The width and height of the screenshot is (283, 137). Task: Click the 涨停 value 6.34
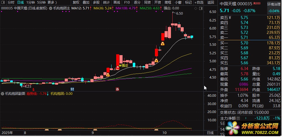[244, 69]
